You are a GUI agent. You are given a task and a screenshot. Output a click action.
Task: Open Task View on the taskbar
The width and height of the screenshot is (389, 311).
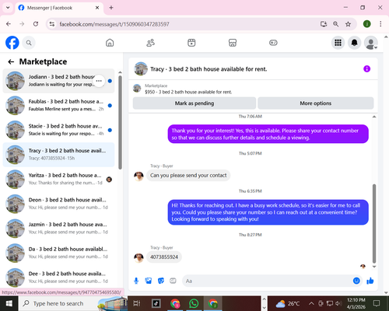point(137,303)
